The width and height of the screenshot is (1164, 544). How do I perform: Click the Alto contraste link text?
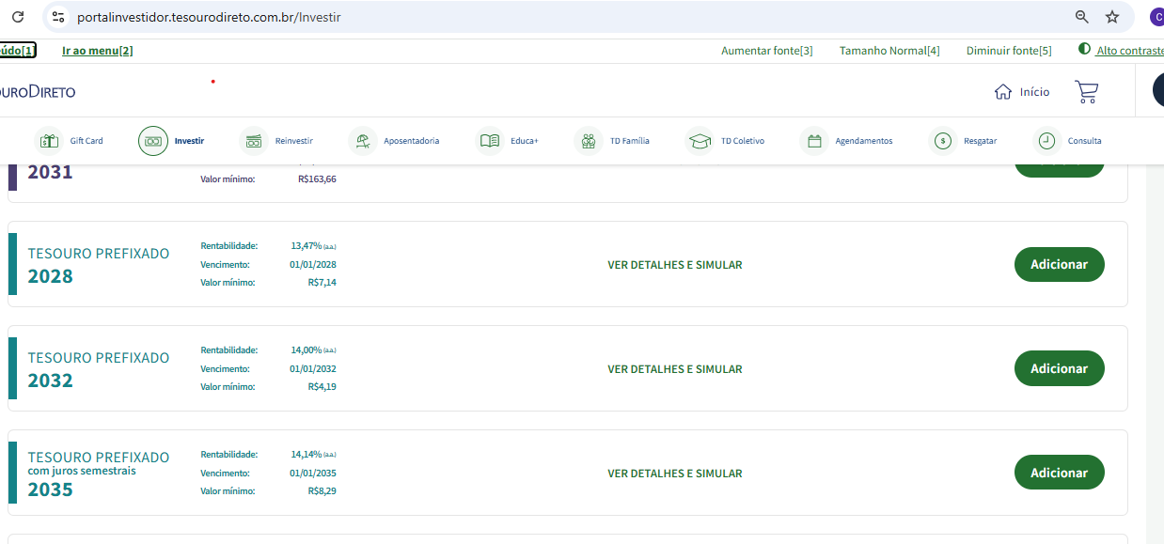[x=1130, y=51]
